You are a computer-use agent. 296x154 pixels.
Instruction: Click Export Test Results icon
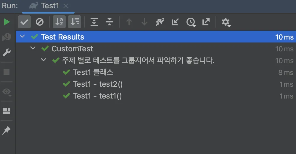(206, 22)
